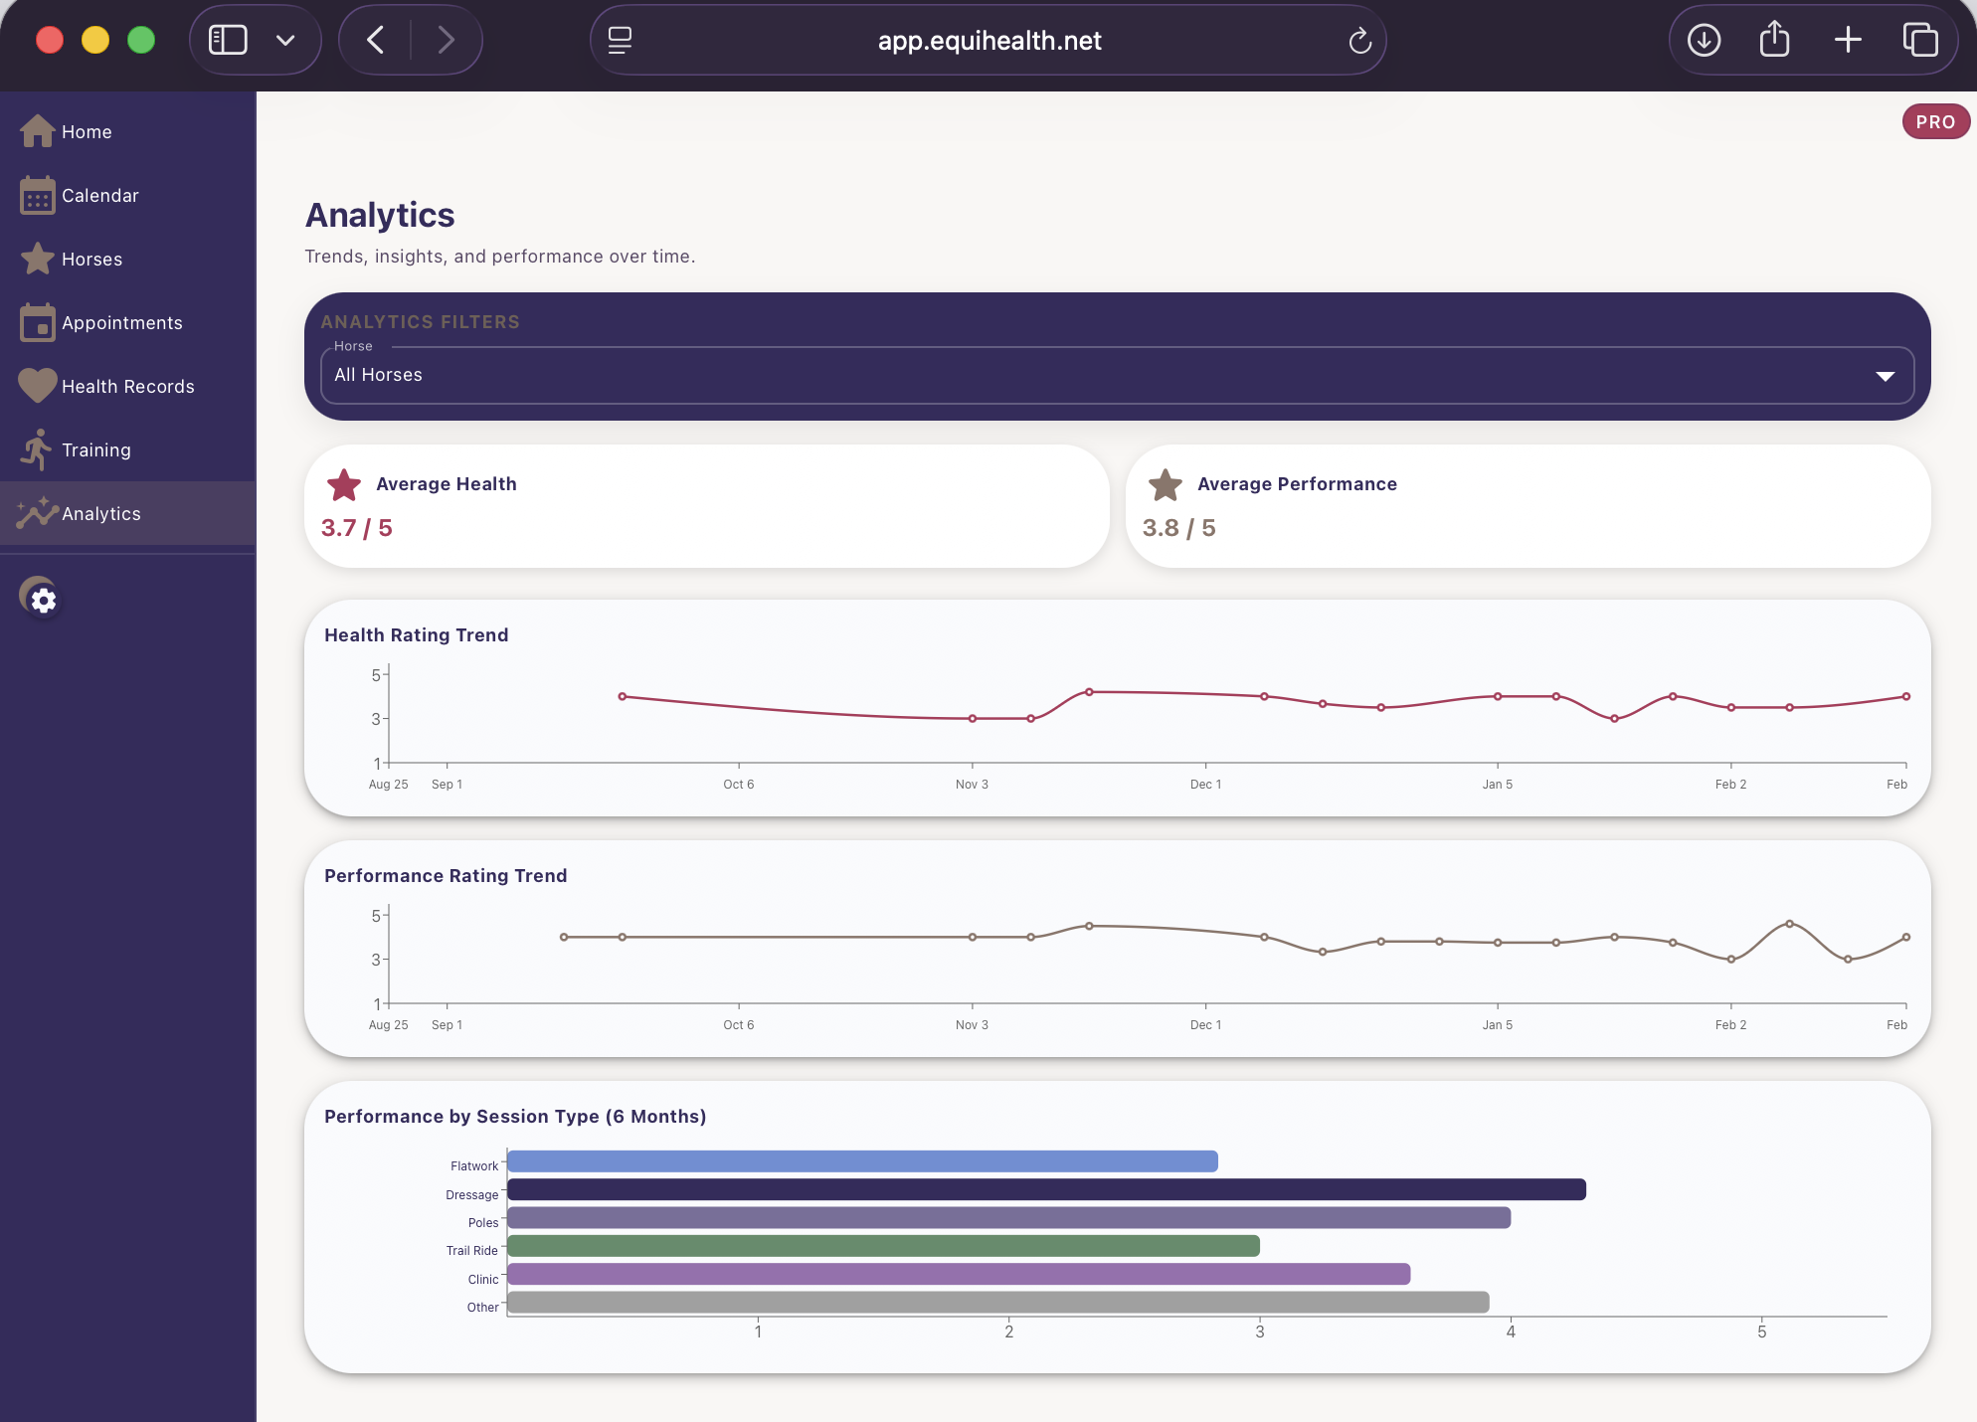Click the Health Records heart icon
This screenshot has height=1422, width=1977.
pyautogui.click(x=37, y=386)
